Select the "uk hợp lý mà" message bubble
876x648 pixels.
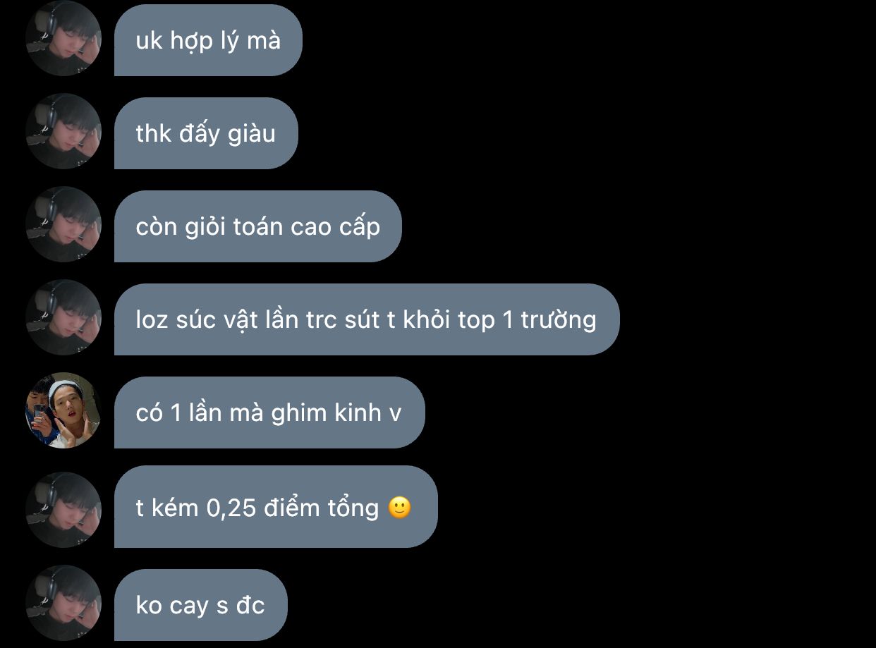tap(208, 40)
